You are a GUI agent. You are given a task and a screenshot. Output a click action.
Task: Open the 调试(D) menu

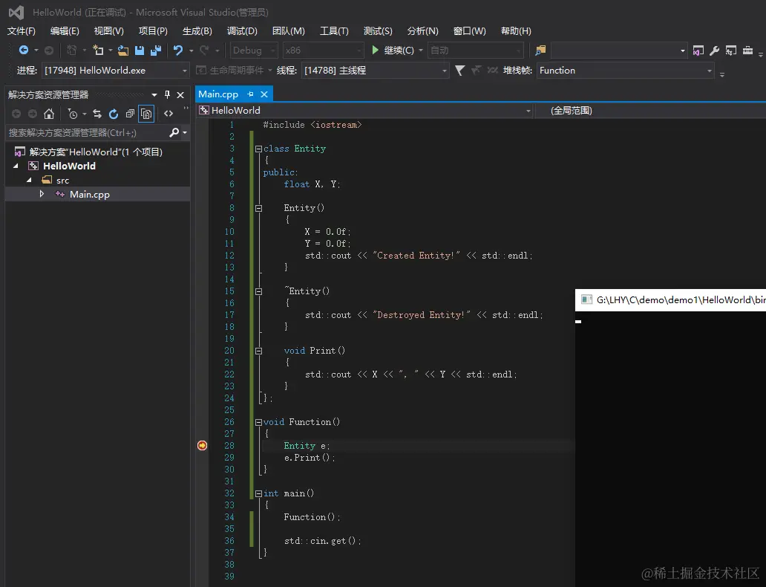pyautogui.click(x=242, y=31)
